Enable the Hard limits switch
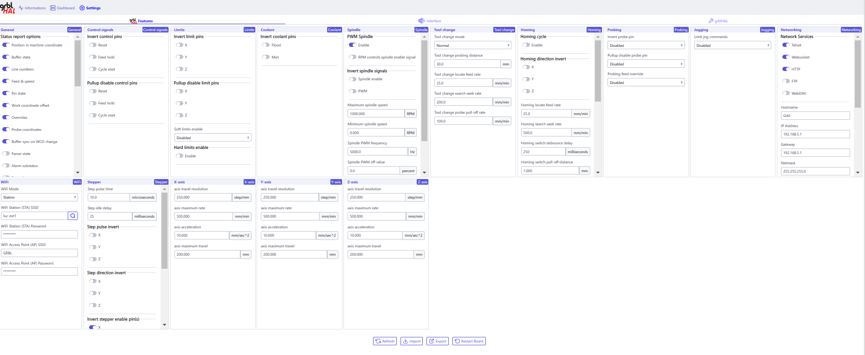Viewport: 865px width, 355px height. coord(179,156)
